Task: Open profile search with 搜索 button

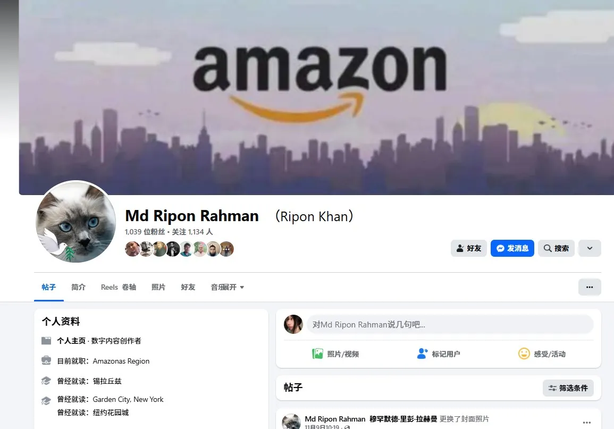Action: pos(556,248)
